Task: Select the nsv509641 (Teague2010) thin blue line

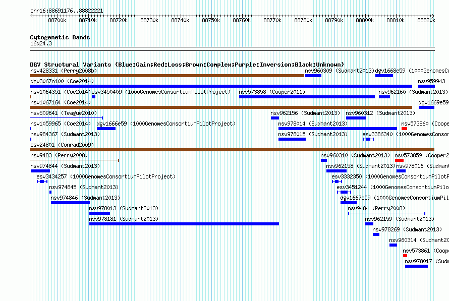Action: pos(67,118)
